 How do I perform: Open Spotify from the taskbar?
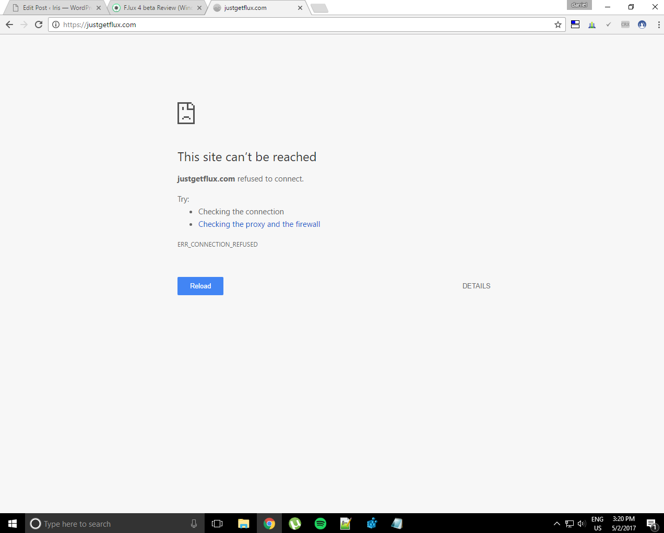pos(321,524)
